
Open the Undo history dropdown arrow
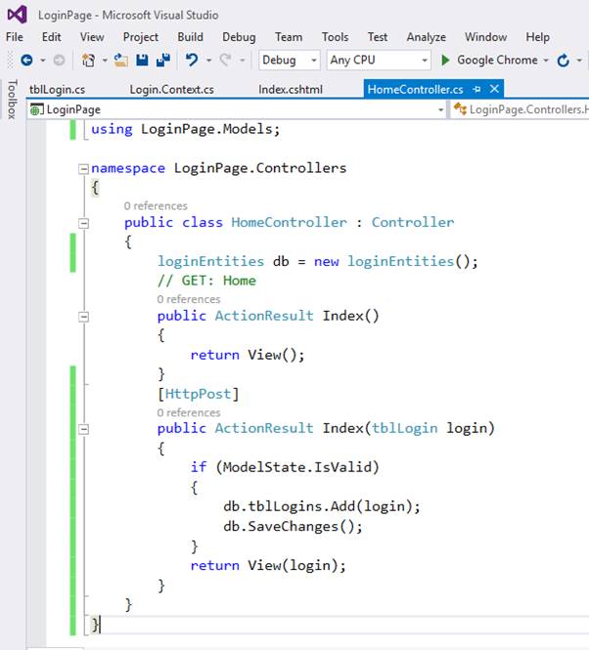pyautogui.click(x=208, y=61)
